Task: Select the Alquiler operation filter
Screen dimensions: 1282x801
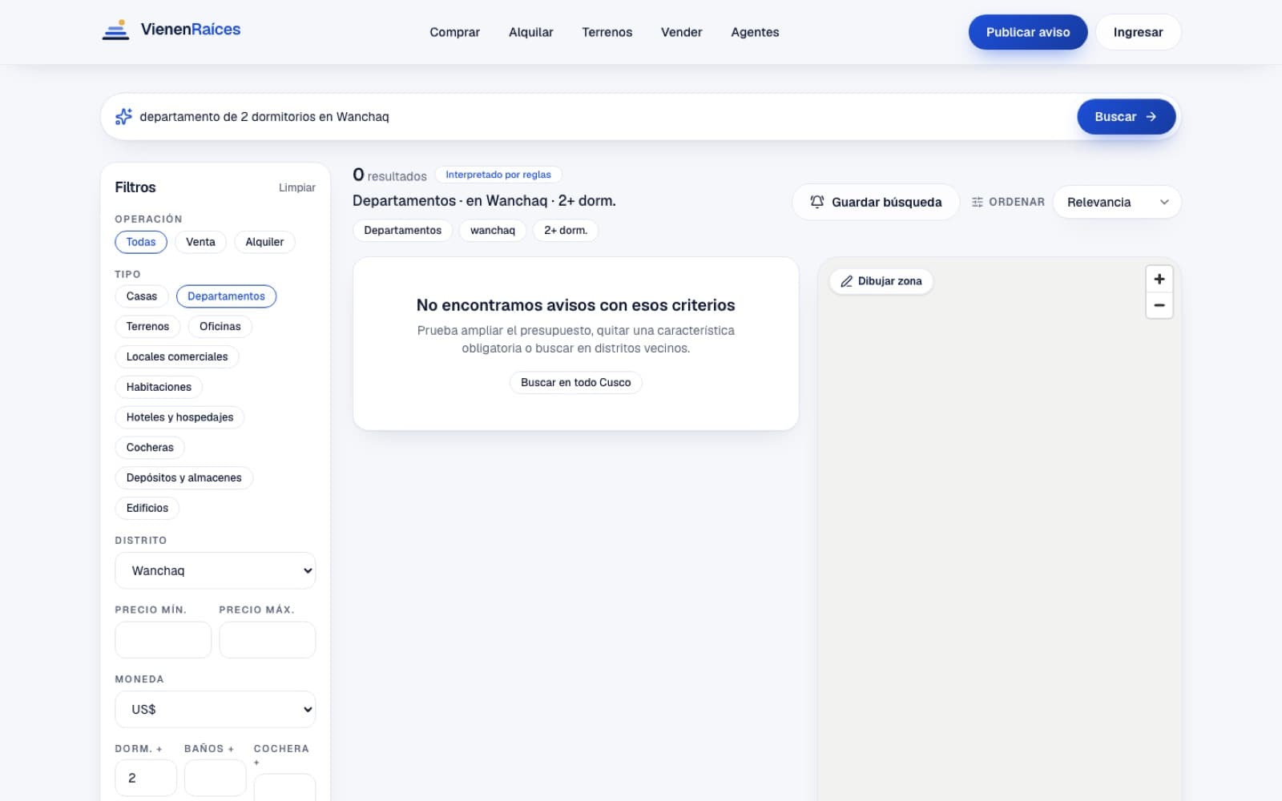Action: tap(264, 242)
